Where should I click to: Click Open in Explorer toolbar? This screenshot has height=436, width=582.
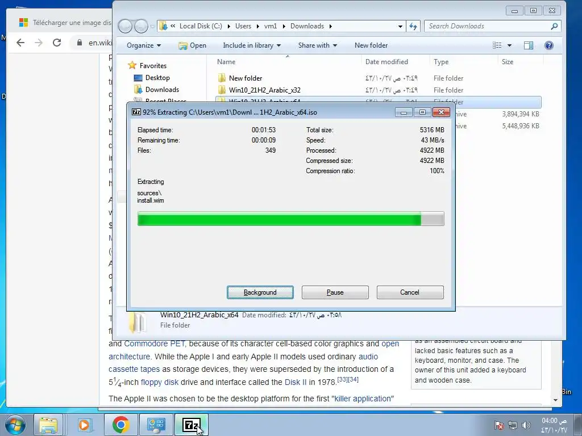tap(192, 45)
